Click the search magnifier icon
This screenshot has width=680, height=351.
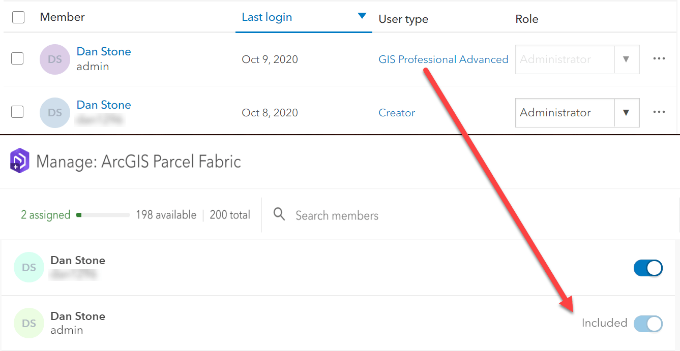[279, 214]
